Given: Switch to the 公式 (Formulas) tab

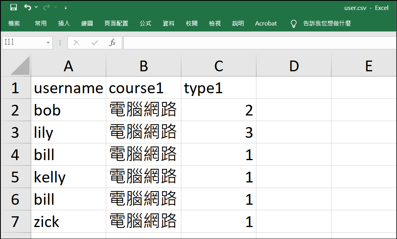Looking at the screenshot, I should click(x=145, y=24).
